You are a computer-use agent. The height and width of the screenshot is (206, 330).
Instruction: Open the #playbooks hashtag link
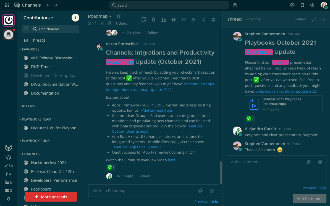click(265, 91)
